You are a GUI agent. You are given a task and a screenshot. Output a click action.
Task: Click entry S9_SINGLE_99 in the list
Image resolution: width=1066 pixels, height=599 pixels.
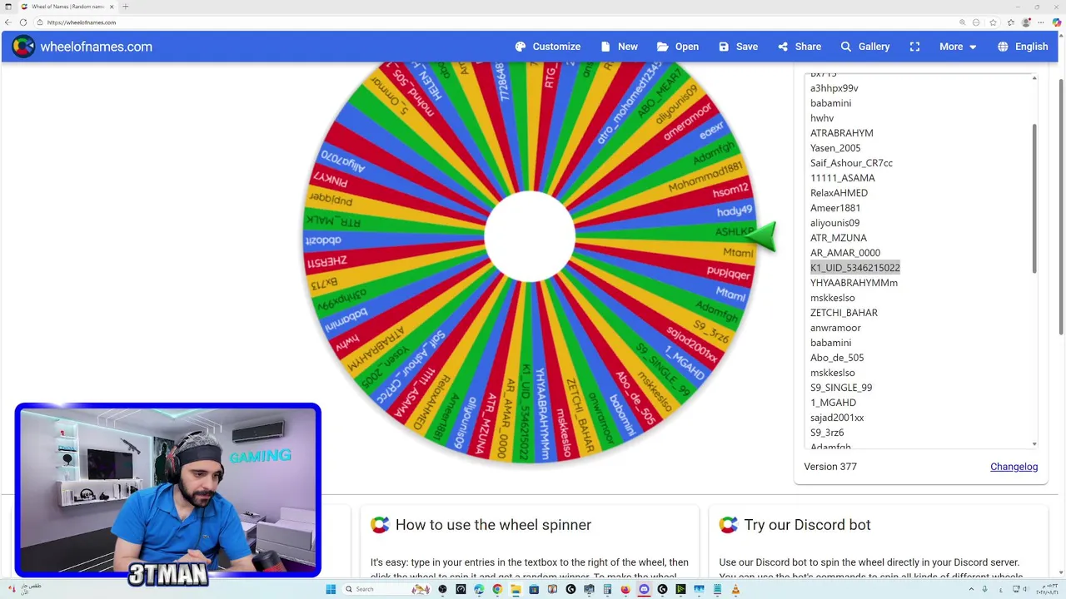(x=841, y=388)
